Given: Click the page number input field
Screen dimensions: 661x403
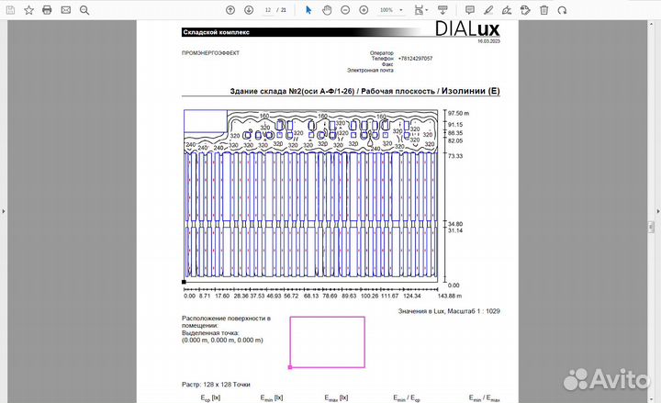Looking at the screenshot, I should pos(267,10).
